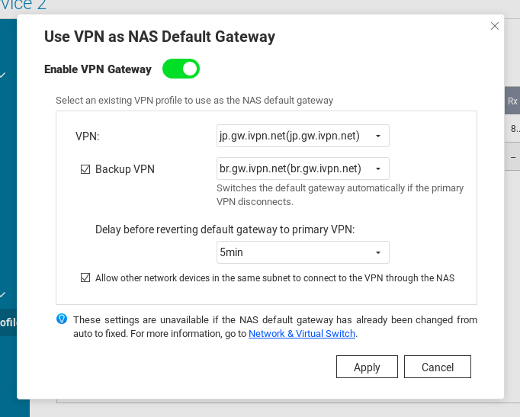Uncheck Allow other network devices checkbox
520x417 pixels.
pos(85,277)
